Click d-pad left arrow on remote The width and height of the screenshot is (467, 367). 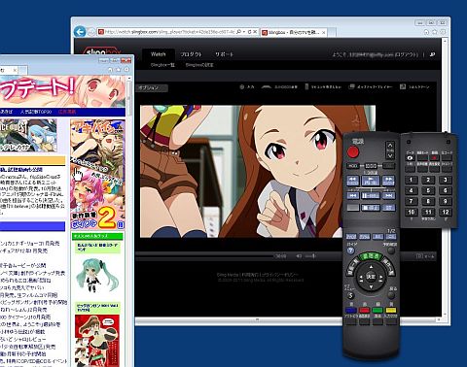coord(360,278)
